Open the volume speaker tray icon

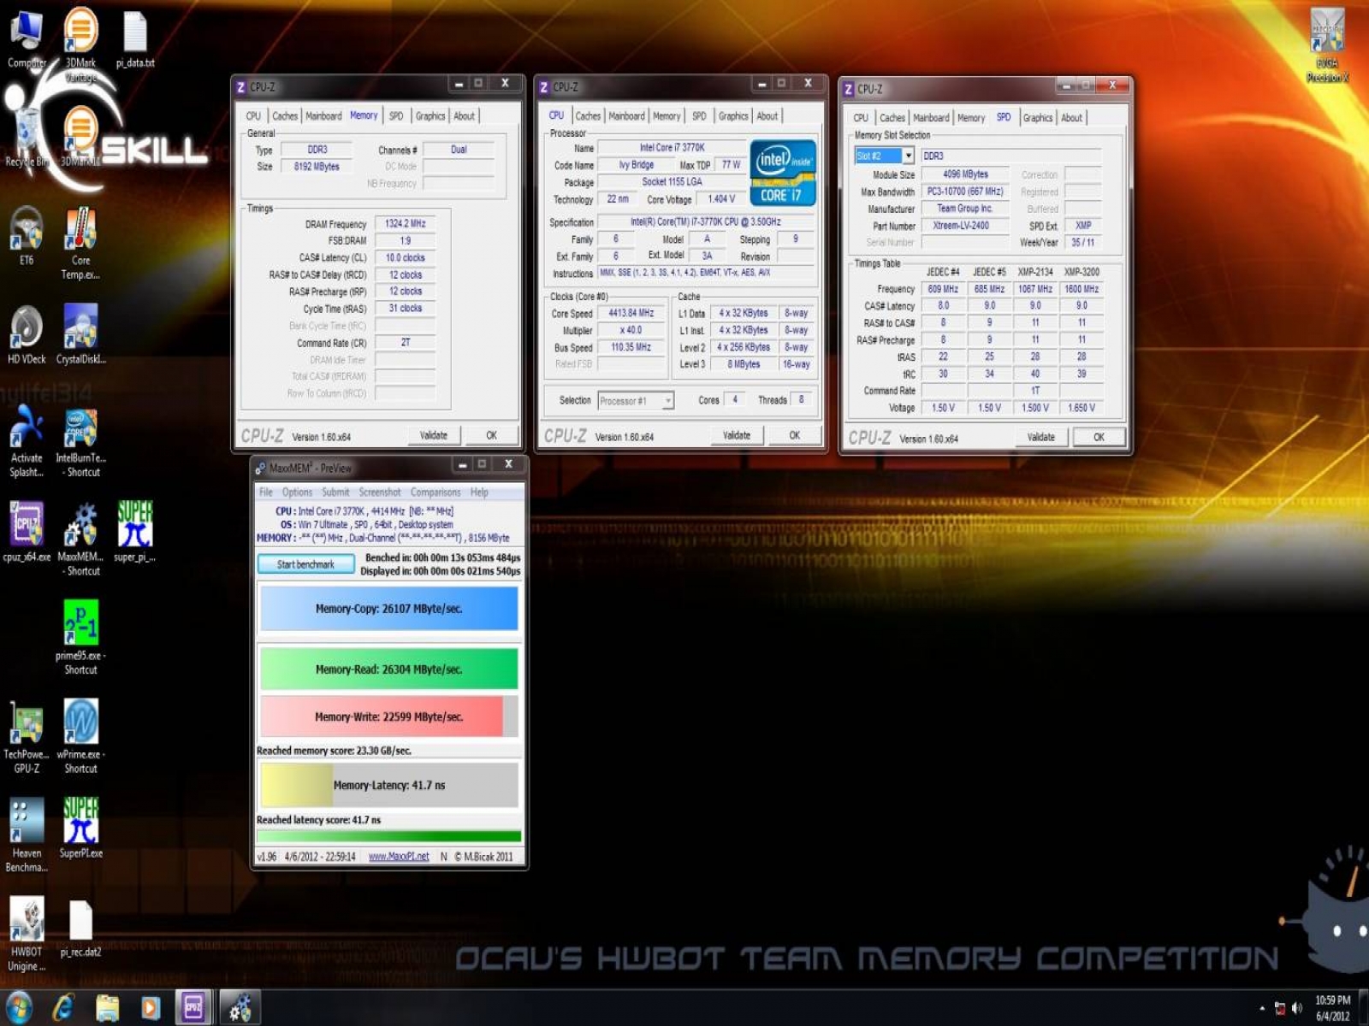click(x=1297, y=1008)
